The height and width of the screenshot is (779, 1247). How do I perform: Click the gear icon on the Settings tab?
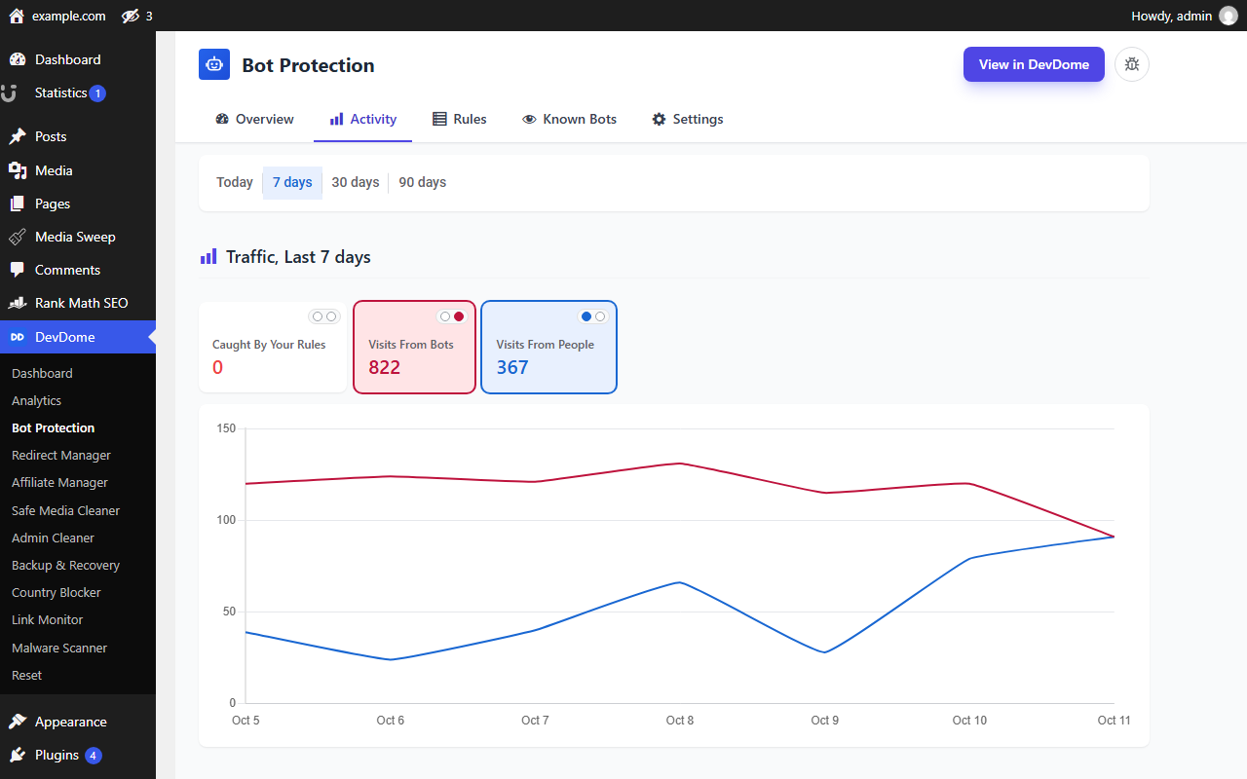(x=659, y=119)
